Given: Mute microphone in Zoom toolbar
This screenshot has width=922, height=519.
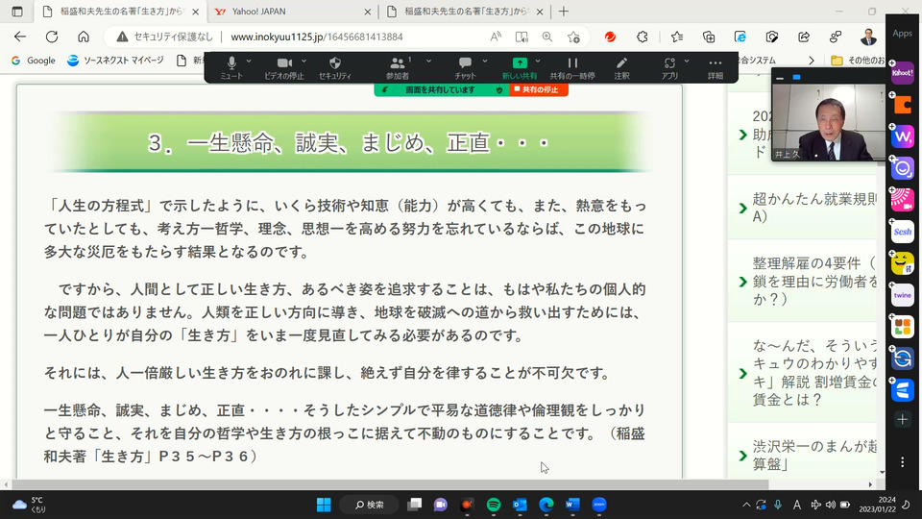Looking at the screenshot, I should [231, 68].
